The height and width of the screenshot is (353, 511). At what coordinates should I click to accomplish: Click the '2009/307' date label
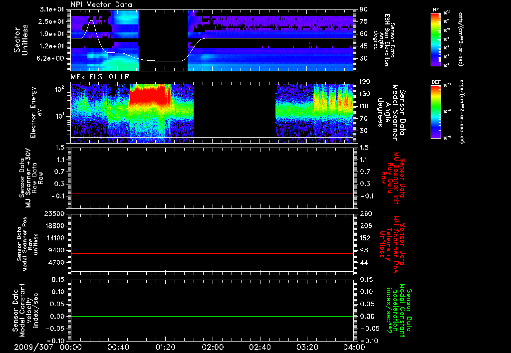[x=33, y=347]
